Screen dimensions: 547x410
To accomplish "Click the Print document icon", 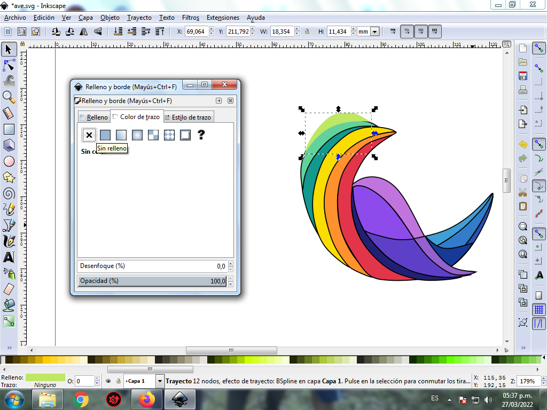I will (523, 90).
